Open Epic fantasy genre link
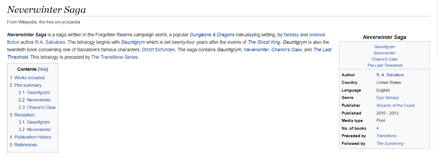Screen dimensions: 438x158 click(x=388, y=98)
